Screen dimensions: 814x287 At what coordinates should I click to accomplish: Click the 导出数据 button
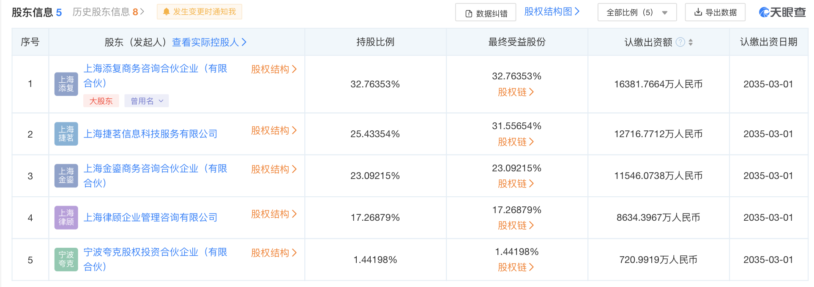(715, 13)
